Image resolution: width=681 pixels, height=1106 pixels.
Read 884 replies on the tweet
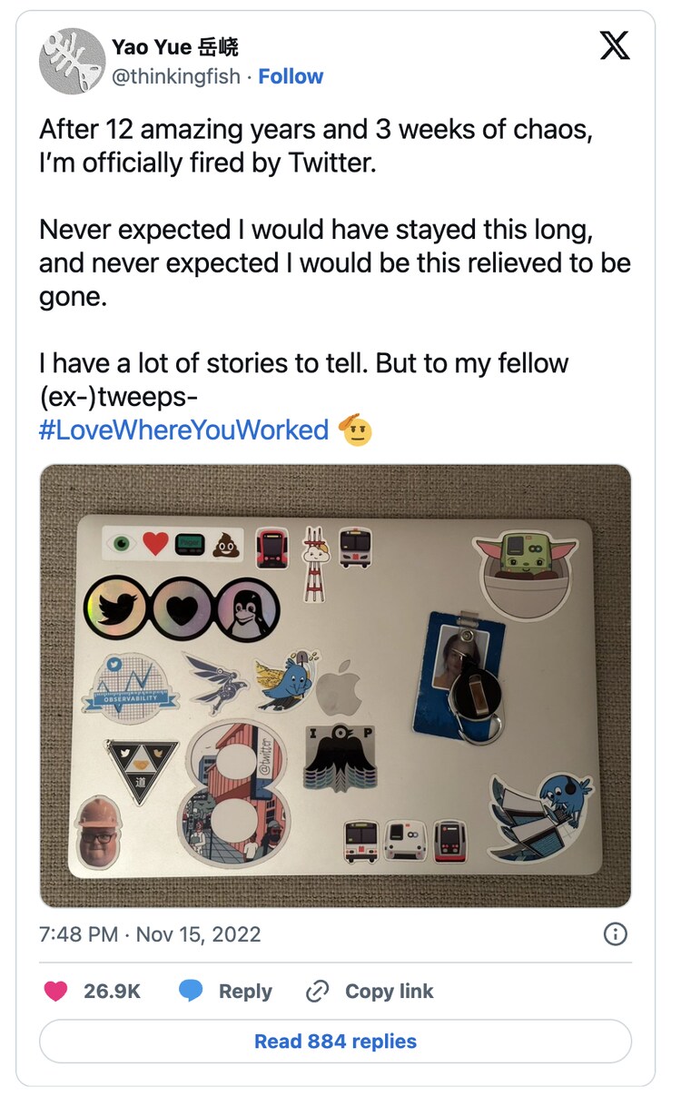click(335, 1041)
